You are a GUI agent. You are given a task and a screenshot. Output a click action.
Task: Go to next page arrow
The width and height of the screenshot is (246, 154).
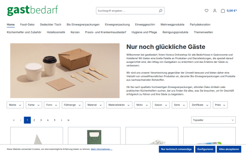(x=61, y=120)
